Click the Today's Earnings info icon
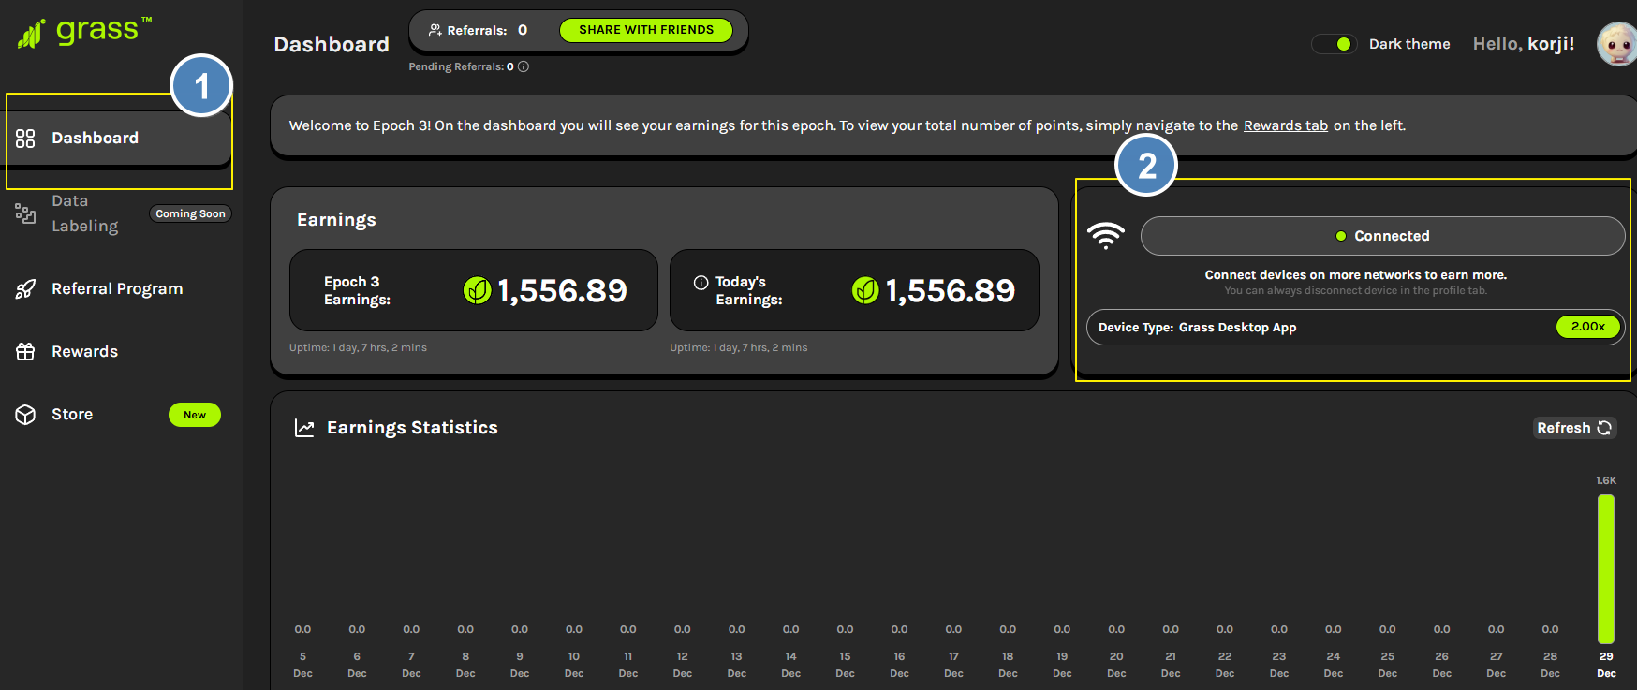 701,282
